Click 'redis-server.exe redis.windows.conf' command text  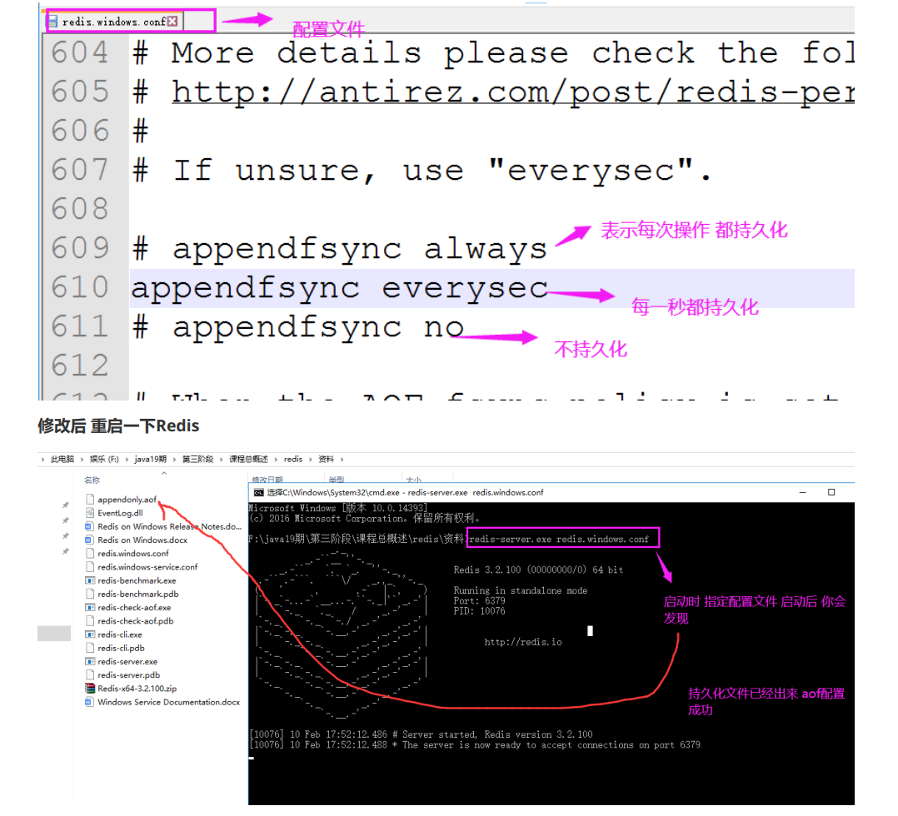[x=559, y=540]
